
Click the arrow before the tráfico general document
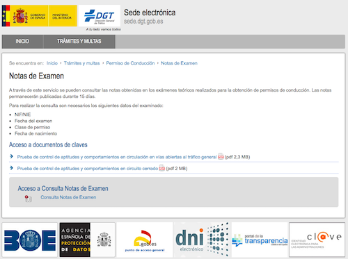[x=11, y=156]
